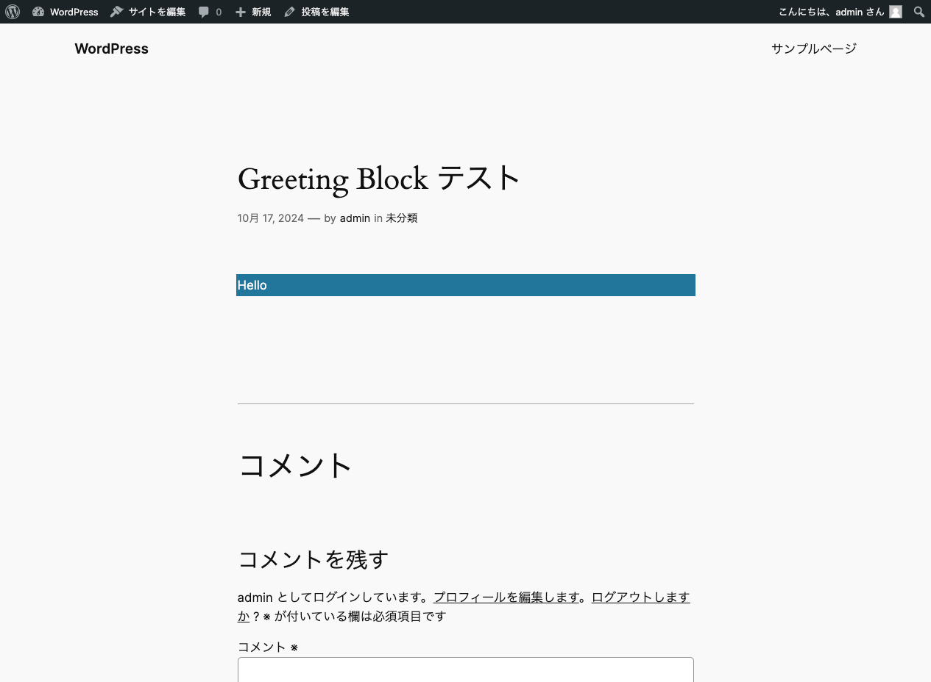Click the pencil icon for 投稿を編集
This screenshot has height=682, width=931.
click(x=289, y=12)
